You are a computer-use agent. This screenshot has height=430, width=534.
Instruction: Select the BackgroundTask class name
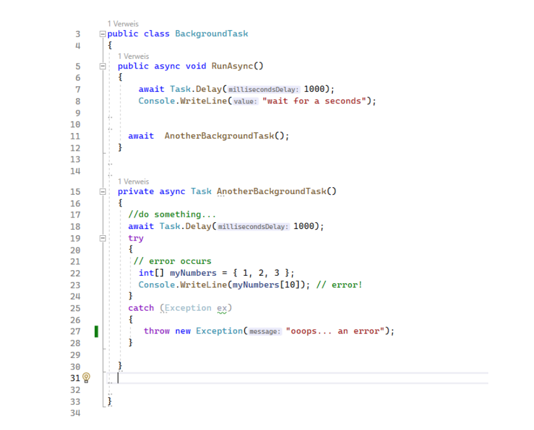pos(212,34)
